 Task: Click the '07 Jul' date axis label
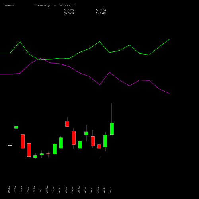tap(111, 190)
